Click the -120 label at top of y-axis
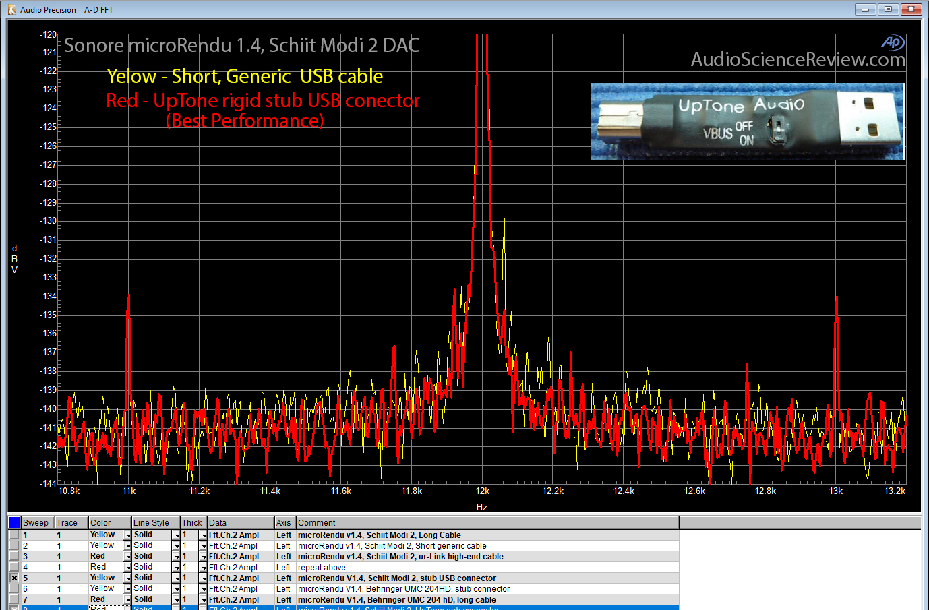This screenshot has height=610, width=929. click(x=48, y=34)
